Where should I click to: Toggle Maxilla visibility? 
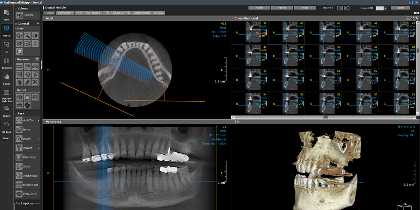coord(282,8)
